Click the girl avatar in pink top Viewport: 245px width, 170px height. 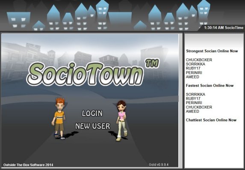(121, 120)
